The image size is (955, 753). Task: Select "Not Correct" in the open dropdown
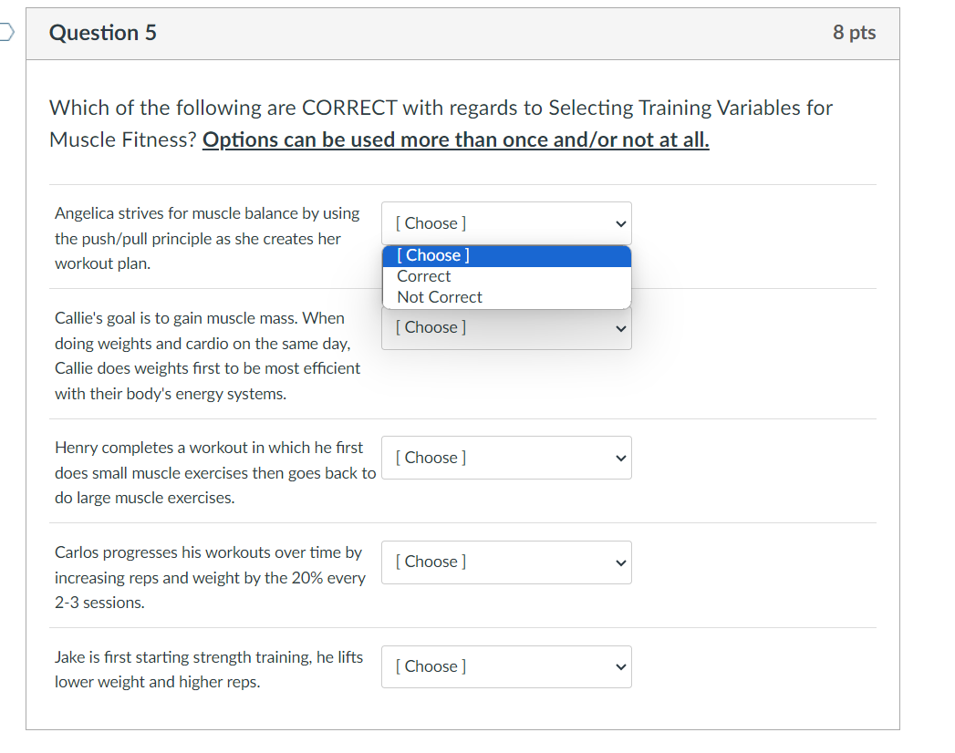click(439, 296)
